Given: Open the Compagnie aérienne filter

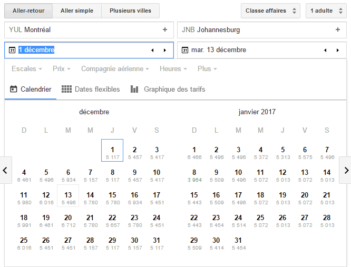Looking at the screenshot, I should tap(115, 69).
